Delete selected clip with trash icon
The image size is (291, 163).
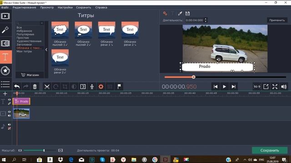click(x=35, y=86)
